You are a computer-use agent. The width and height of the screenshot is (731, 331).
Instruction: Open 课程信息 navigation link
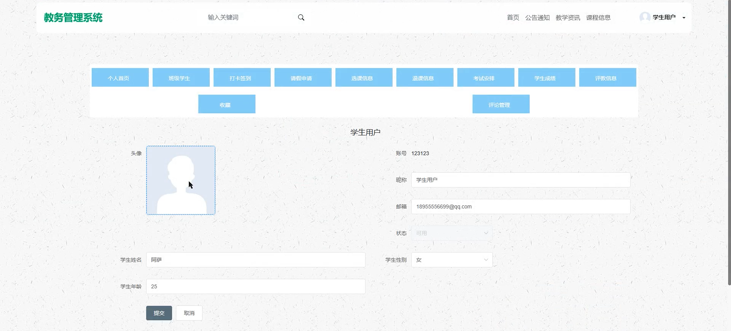(x=598, y=18)
